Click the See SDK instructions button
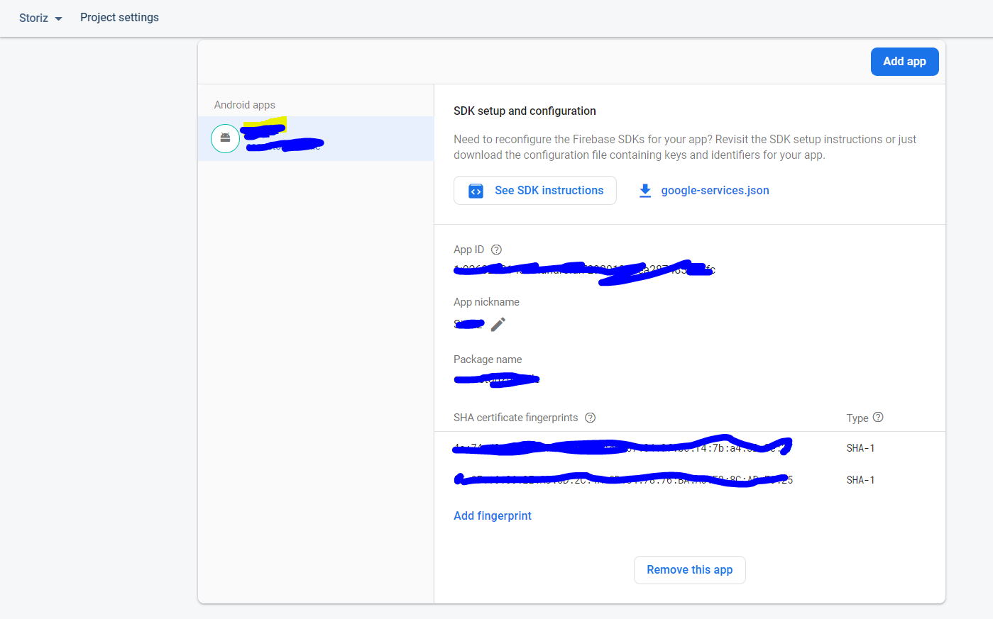This screenshot has height=619, width=993. (535, 190)
